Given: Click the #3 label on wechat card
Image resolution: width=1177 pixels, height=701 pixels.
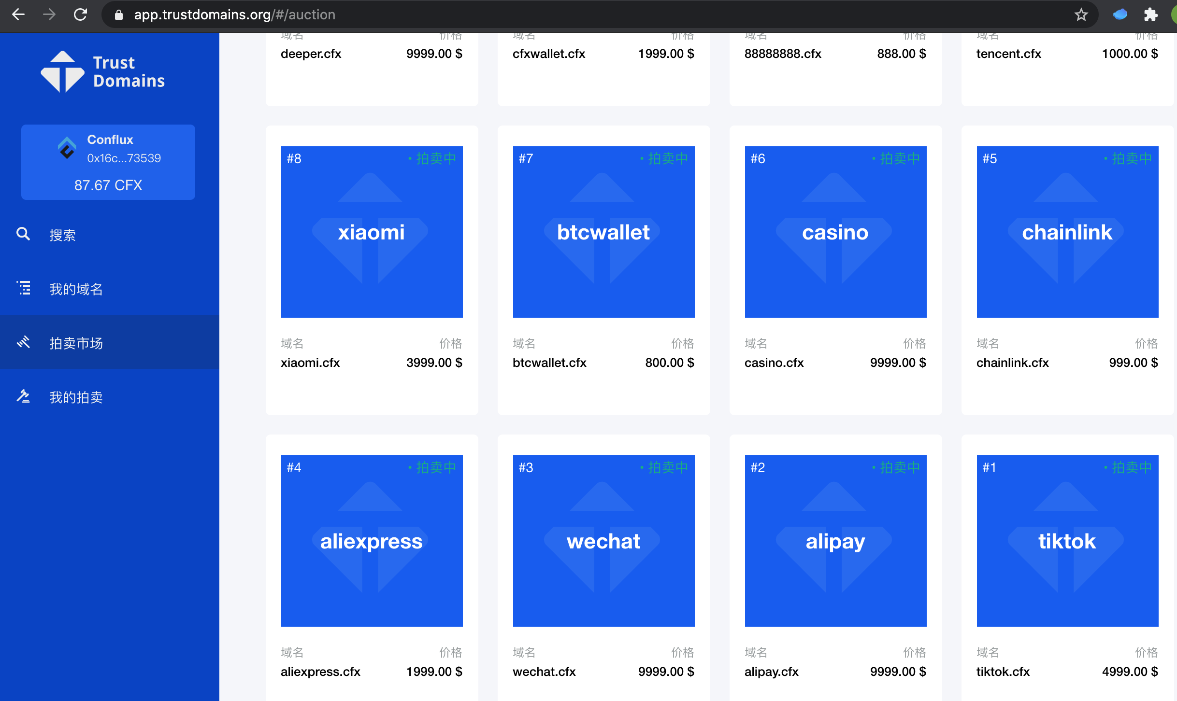Looking at the screenshot, I should point(526,467).
